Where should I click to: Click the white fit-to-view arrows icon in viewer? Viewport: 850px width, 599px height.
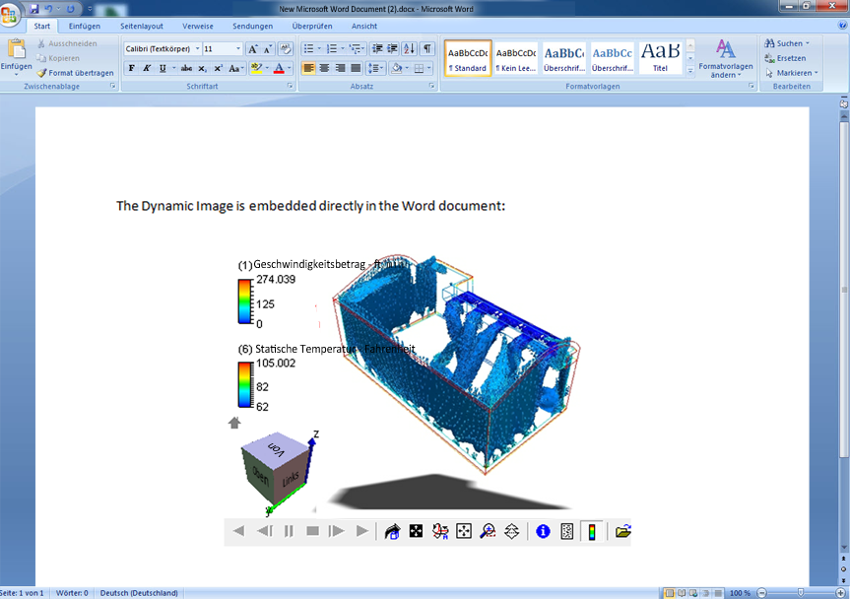464,531
